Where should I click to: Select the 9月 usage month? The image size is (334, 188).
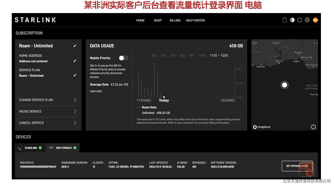point(192,55)
